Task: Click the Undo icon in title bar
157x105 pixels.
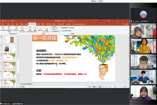Action: (5, 21)
